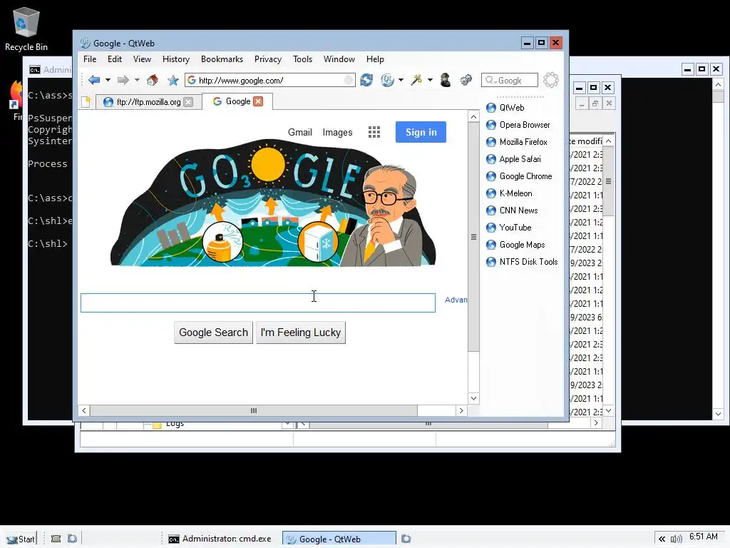The height and width of the screenshot is (548, 730).
Task: Open the QtWeb bookmark in sidebar
Action: click(505, 108)
